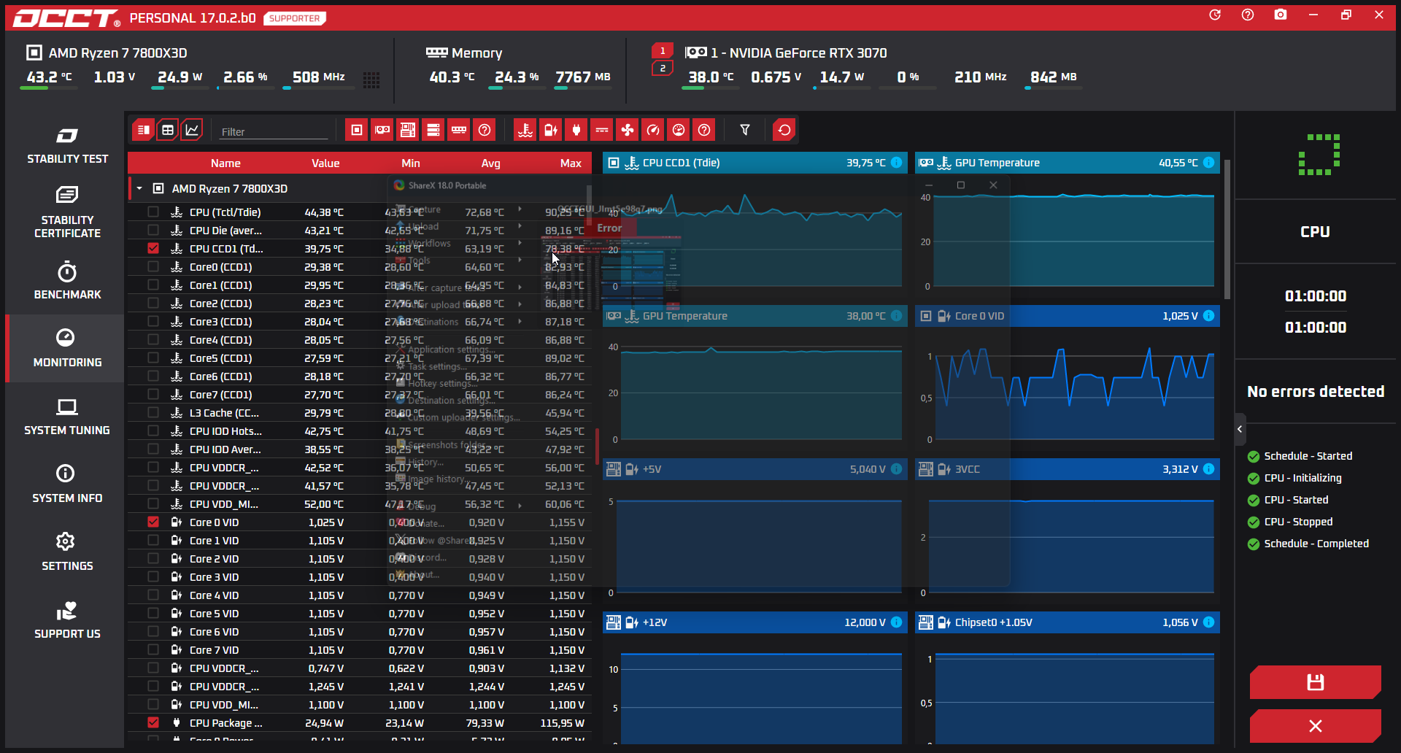Open the Stability Test section
This screenshot has width=1401, height=753.
[x=67, y=146]
